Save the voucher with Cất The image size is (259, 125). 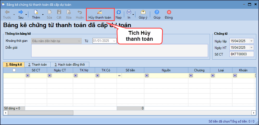pyautogui.click(x=59, y=14)
